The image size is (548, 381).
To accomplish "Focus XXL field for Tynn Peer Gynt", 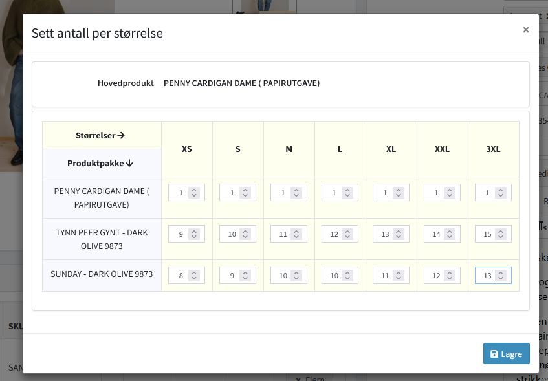I will (437, 234).
